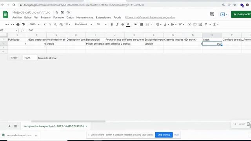View the cloud save status

[68, 12]
